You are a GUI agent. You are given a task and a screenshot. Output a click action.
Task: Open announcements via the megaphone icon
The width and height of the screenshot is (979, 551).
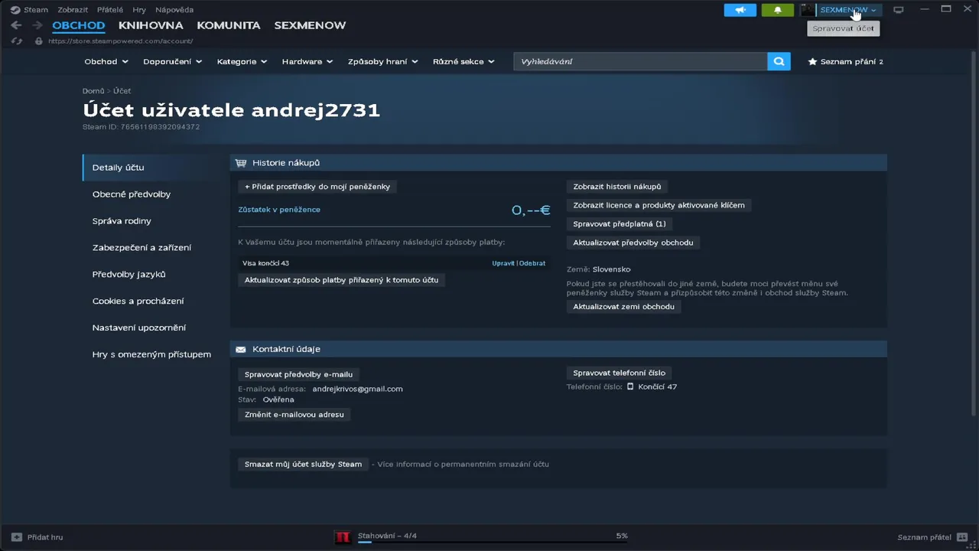pyautogui.click(x=740, y=10)
